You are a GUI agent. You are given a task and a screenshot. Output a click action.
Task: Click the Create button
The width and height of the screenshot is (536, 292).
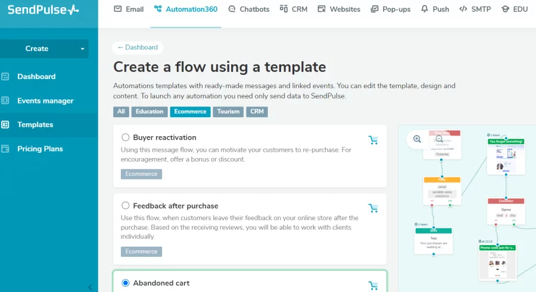36,49
